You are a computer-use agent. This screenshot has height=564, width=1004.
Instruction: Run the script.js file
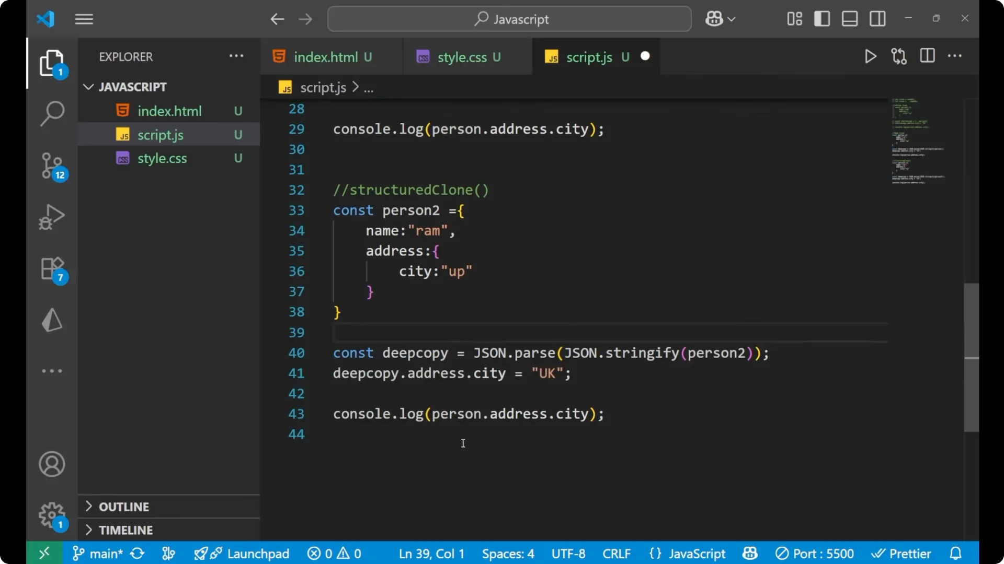point(870,56)
